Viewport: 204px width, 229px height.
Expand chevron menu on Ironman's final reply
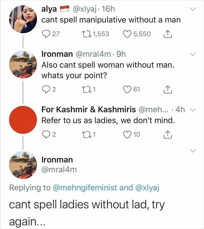pos(193,151)
